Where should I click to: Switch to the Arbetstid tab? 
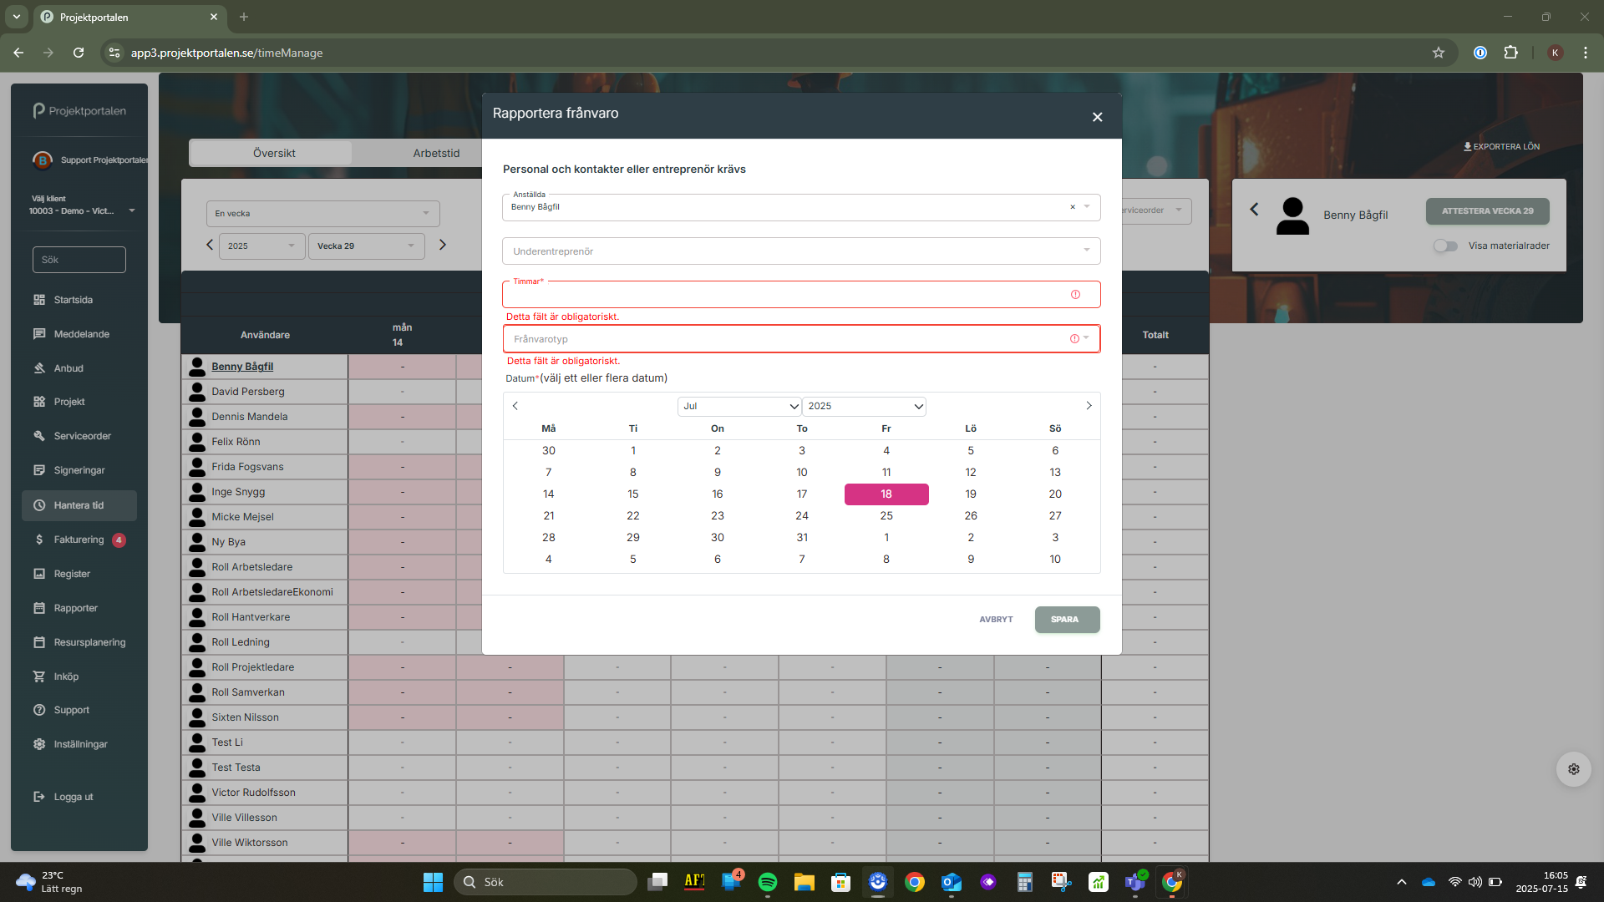436,153
